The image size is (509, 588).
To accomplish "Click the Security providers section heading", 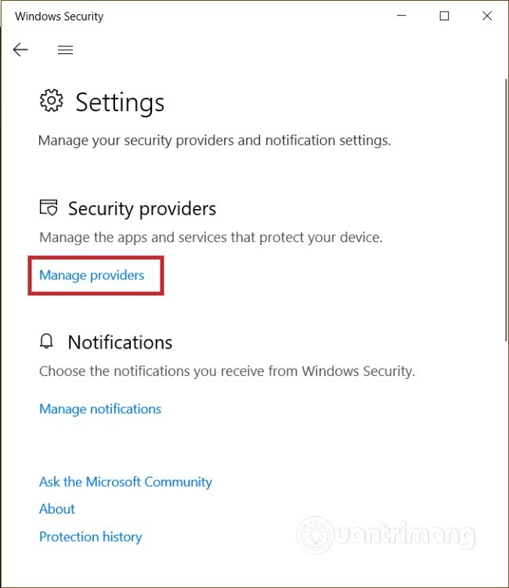I will (x=142, y=209).
